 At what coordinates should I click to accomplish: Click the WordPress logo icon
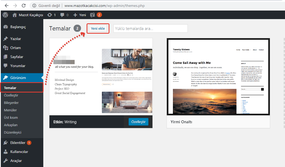coord(5,15)
